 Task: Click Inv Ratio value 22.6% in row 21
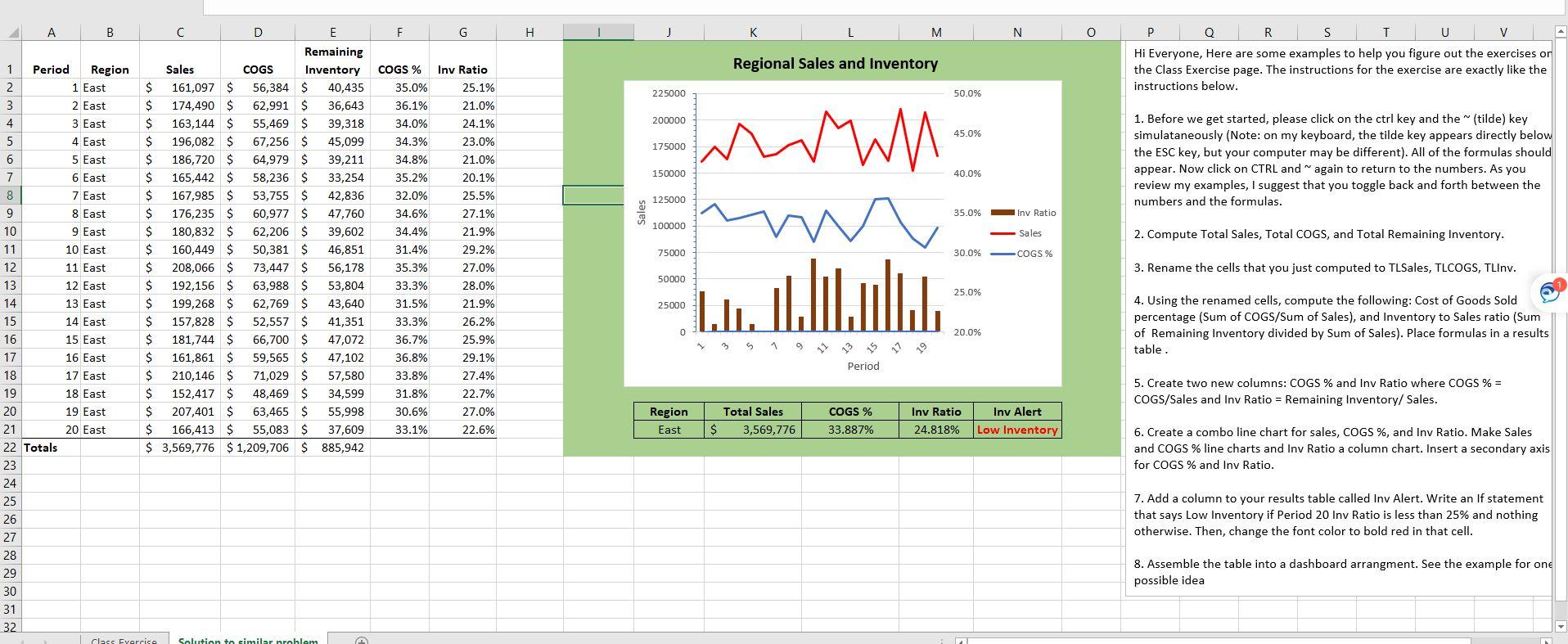(x=462, y=430)
